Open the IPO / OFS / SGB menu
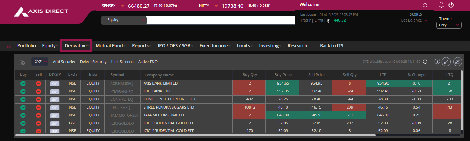The image size is (470, 141). point(174,46)
